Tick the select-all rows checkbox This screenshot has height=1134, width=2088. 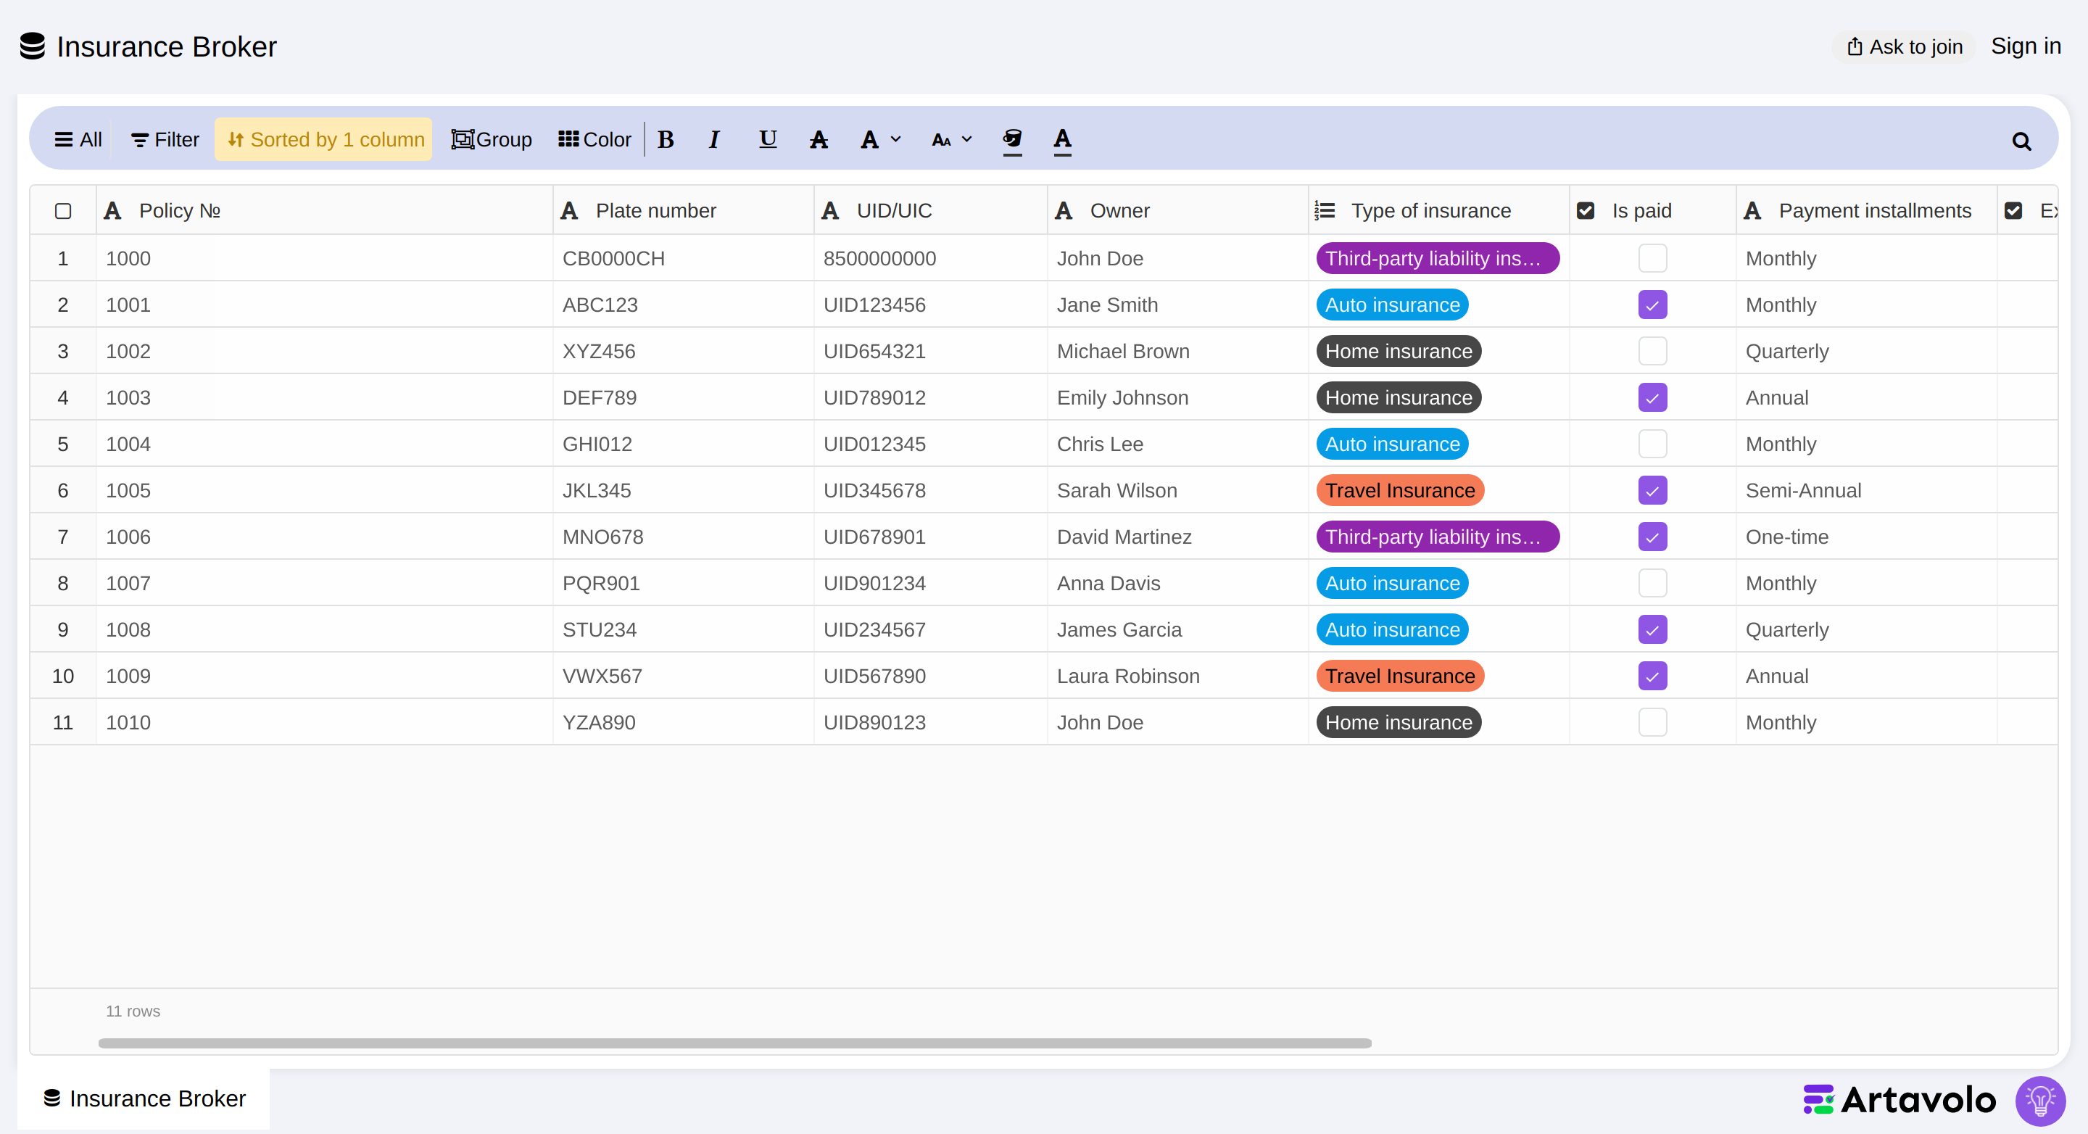pos(63,211)
